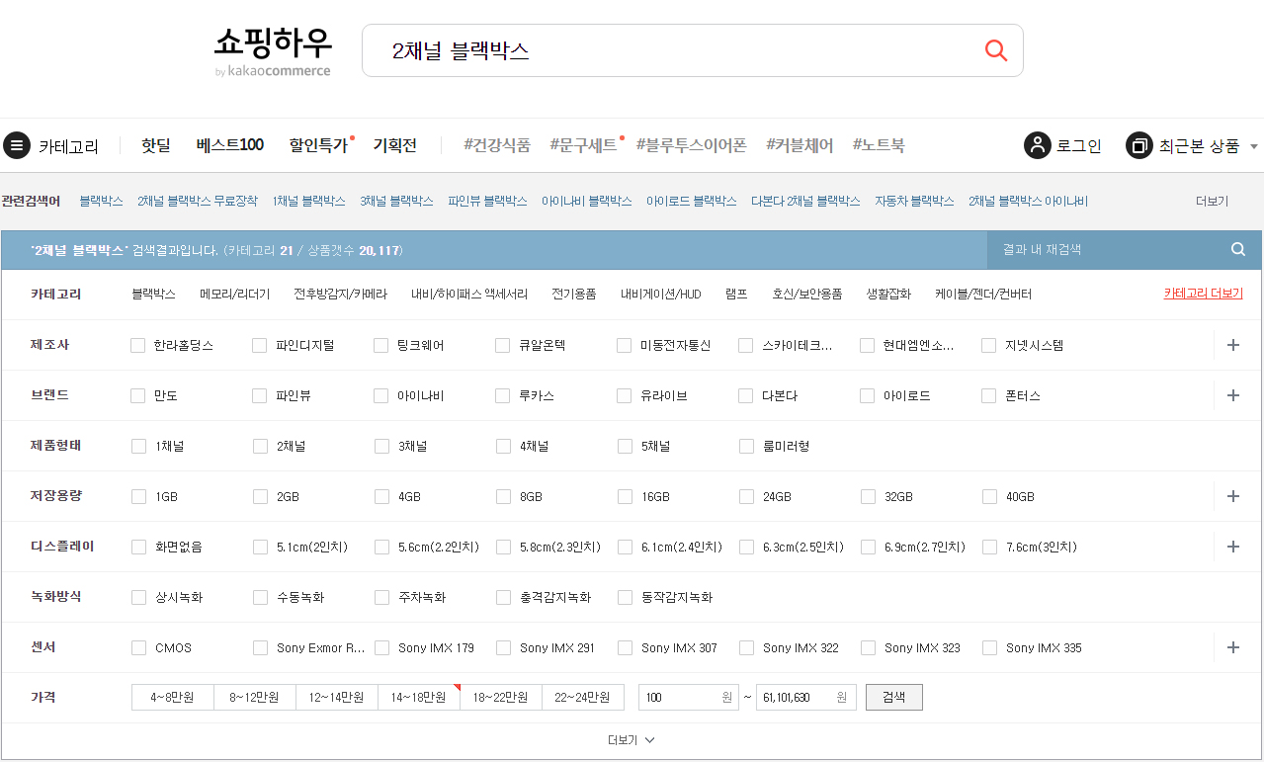Check the CMOS sensor checkbox
Viewport: 1264px width, 762px height.
pos(138,647)
